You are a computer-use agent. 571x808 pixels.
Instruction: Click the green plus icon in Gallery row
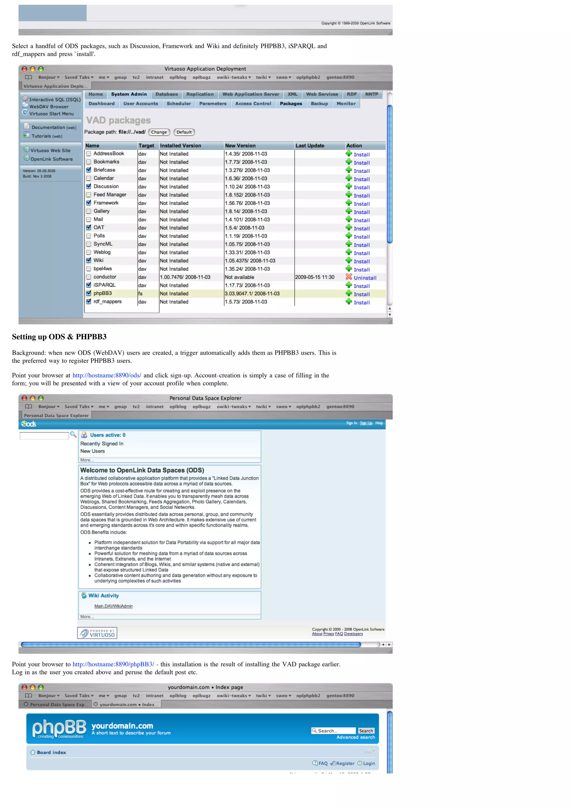click(349, 211)
